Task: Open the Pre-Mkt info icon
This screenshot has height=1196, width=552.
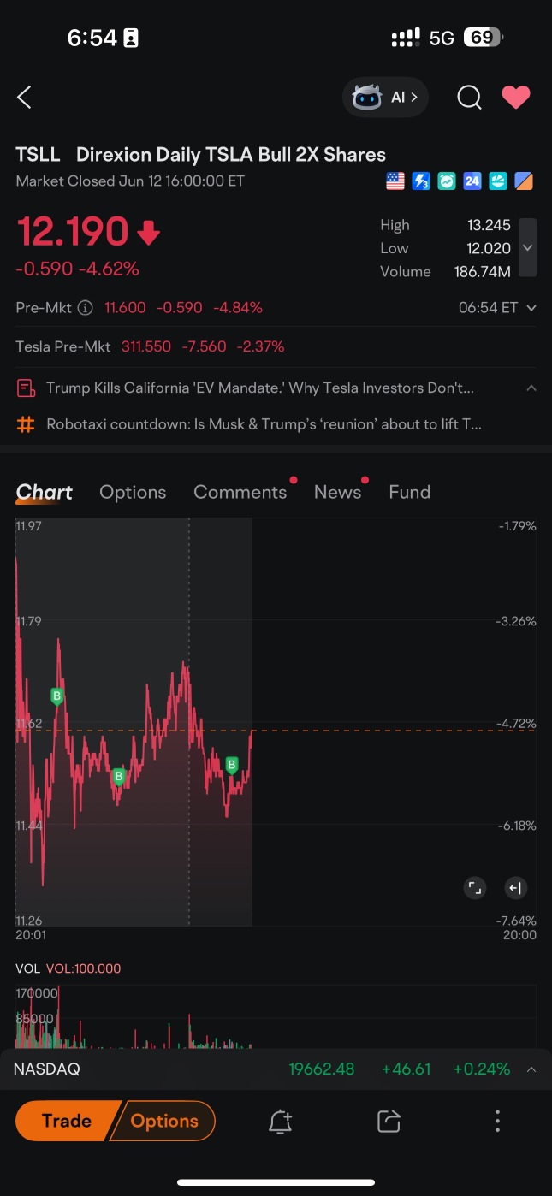Action: pyautogui.click(x=86, y=308)
